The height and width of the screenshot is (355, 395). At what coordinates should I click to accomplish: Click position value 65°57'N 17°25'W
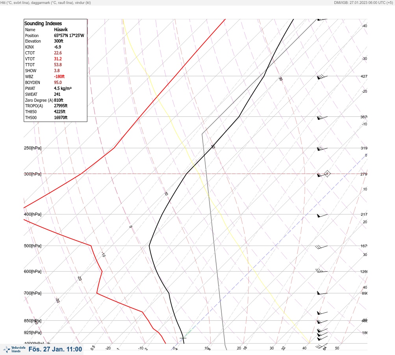pyautogui.click(x=69, y=35)
